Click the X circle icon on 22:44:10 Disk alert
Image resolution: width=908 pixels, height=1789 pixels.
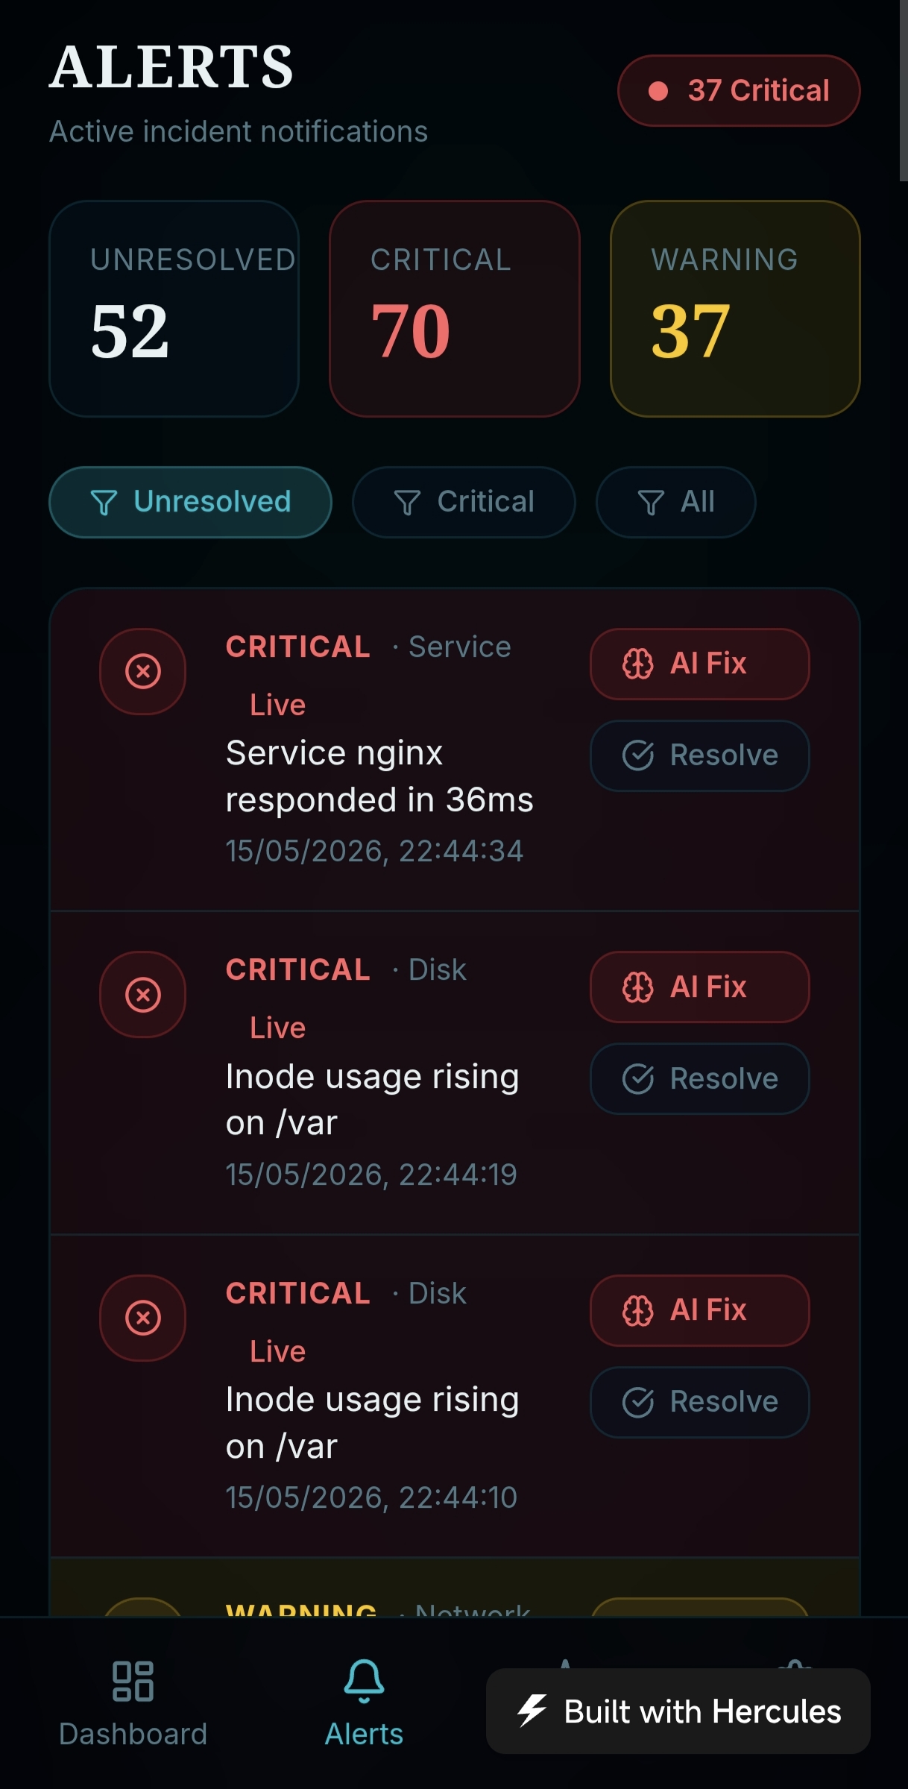tap(142, 1318)
